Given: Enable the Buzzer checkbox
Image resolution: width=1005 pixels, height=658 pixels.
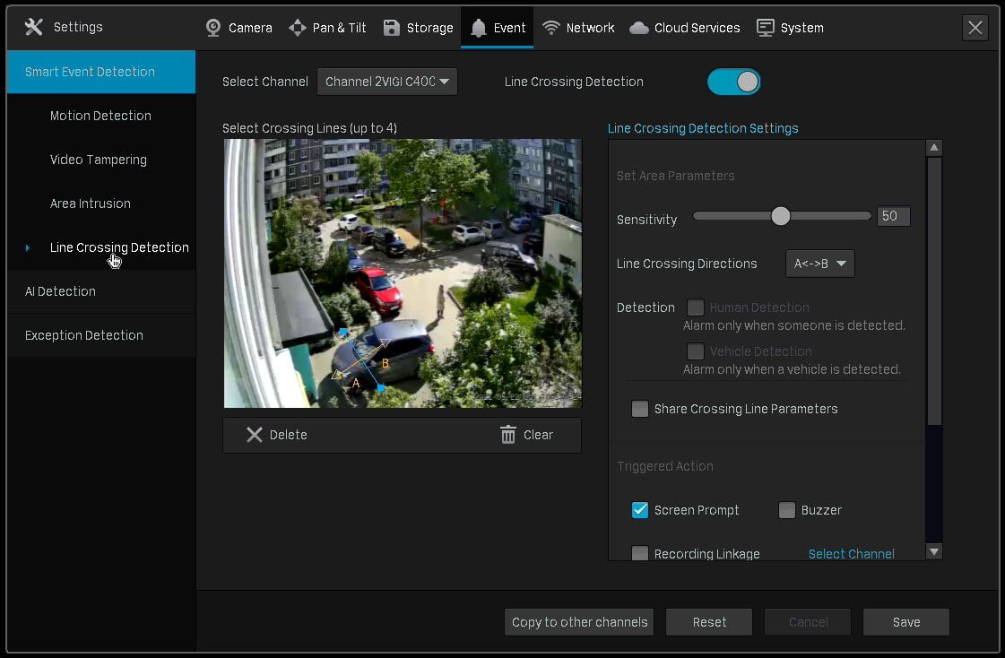Looking at the screenshot, I should coord(786,510).
